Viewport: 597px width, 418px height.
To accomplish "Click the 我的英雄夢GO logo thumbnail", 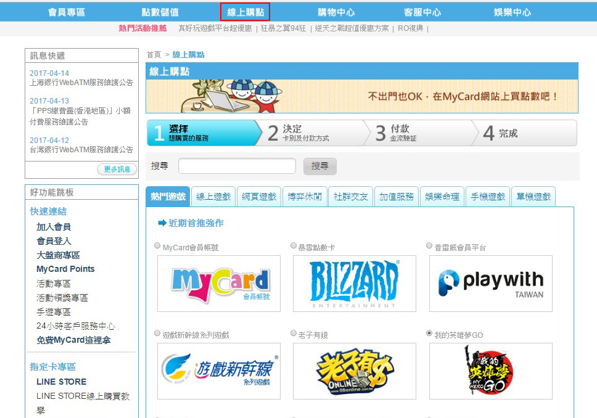I will (x=491, y=371).
